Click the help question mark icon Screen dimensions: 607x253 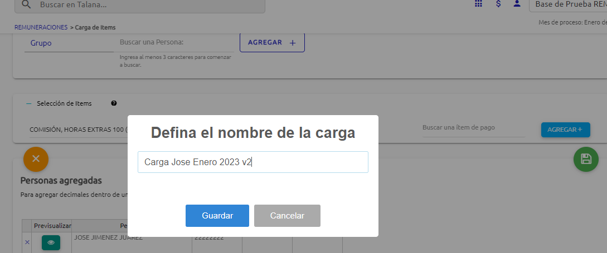pos(114,103)
